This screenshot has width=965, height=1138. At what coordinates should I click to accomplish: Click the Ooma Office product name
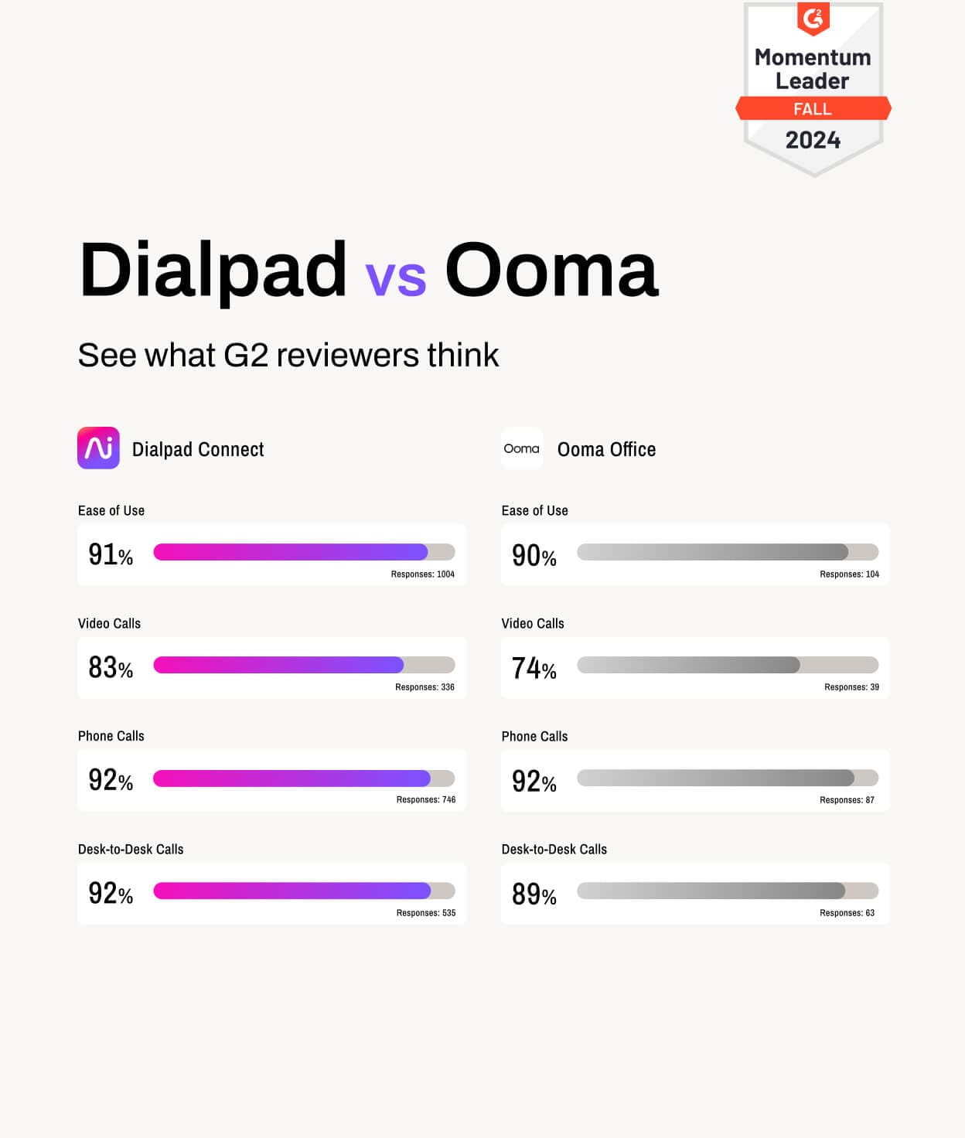[606, 450]
